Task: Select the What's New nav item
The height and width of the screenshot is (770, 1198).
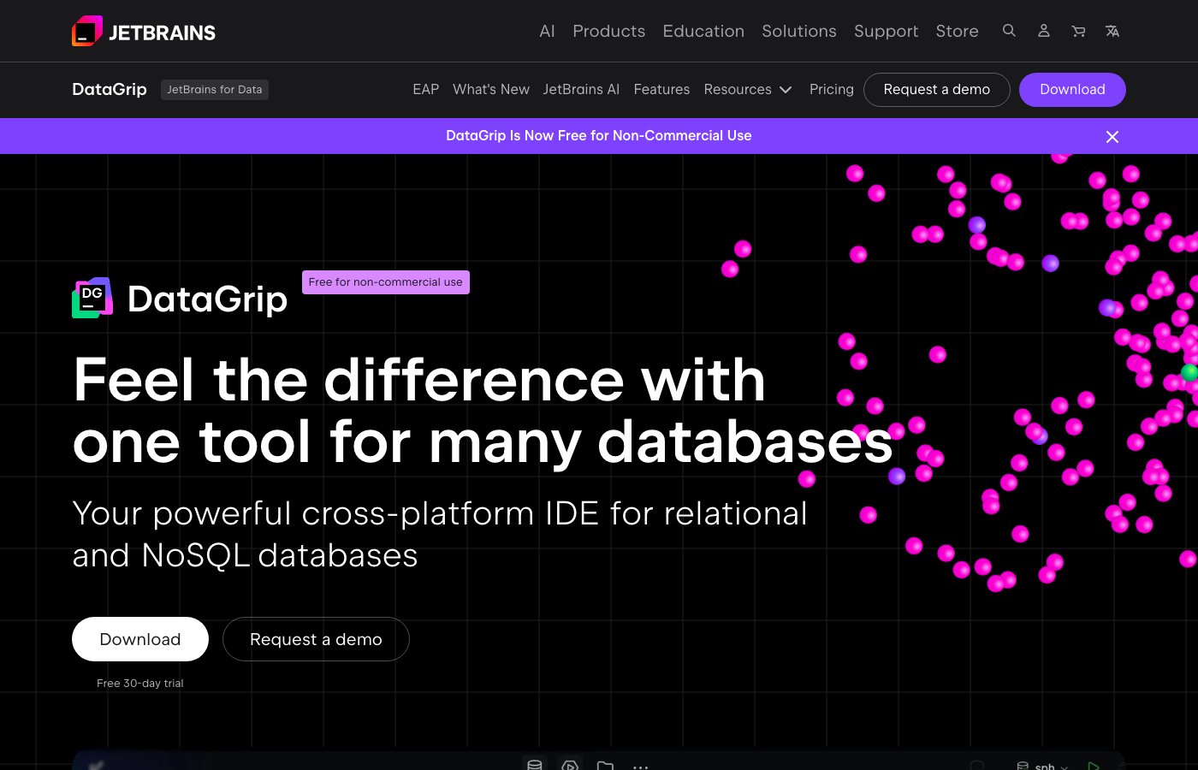Action: [x=491, y=89]
